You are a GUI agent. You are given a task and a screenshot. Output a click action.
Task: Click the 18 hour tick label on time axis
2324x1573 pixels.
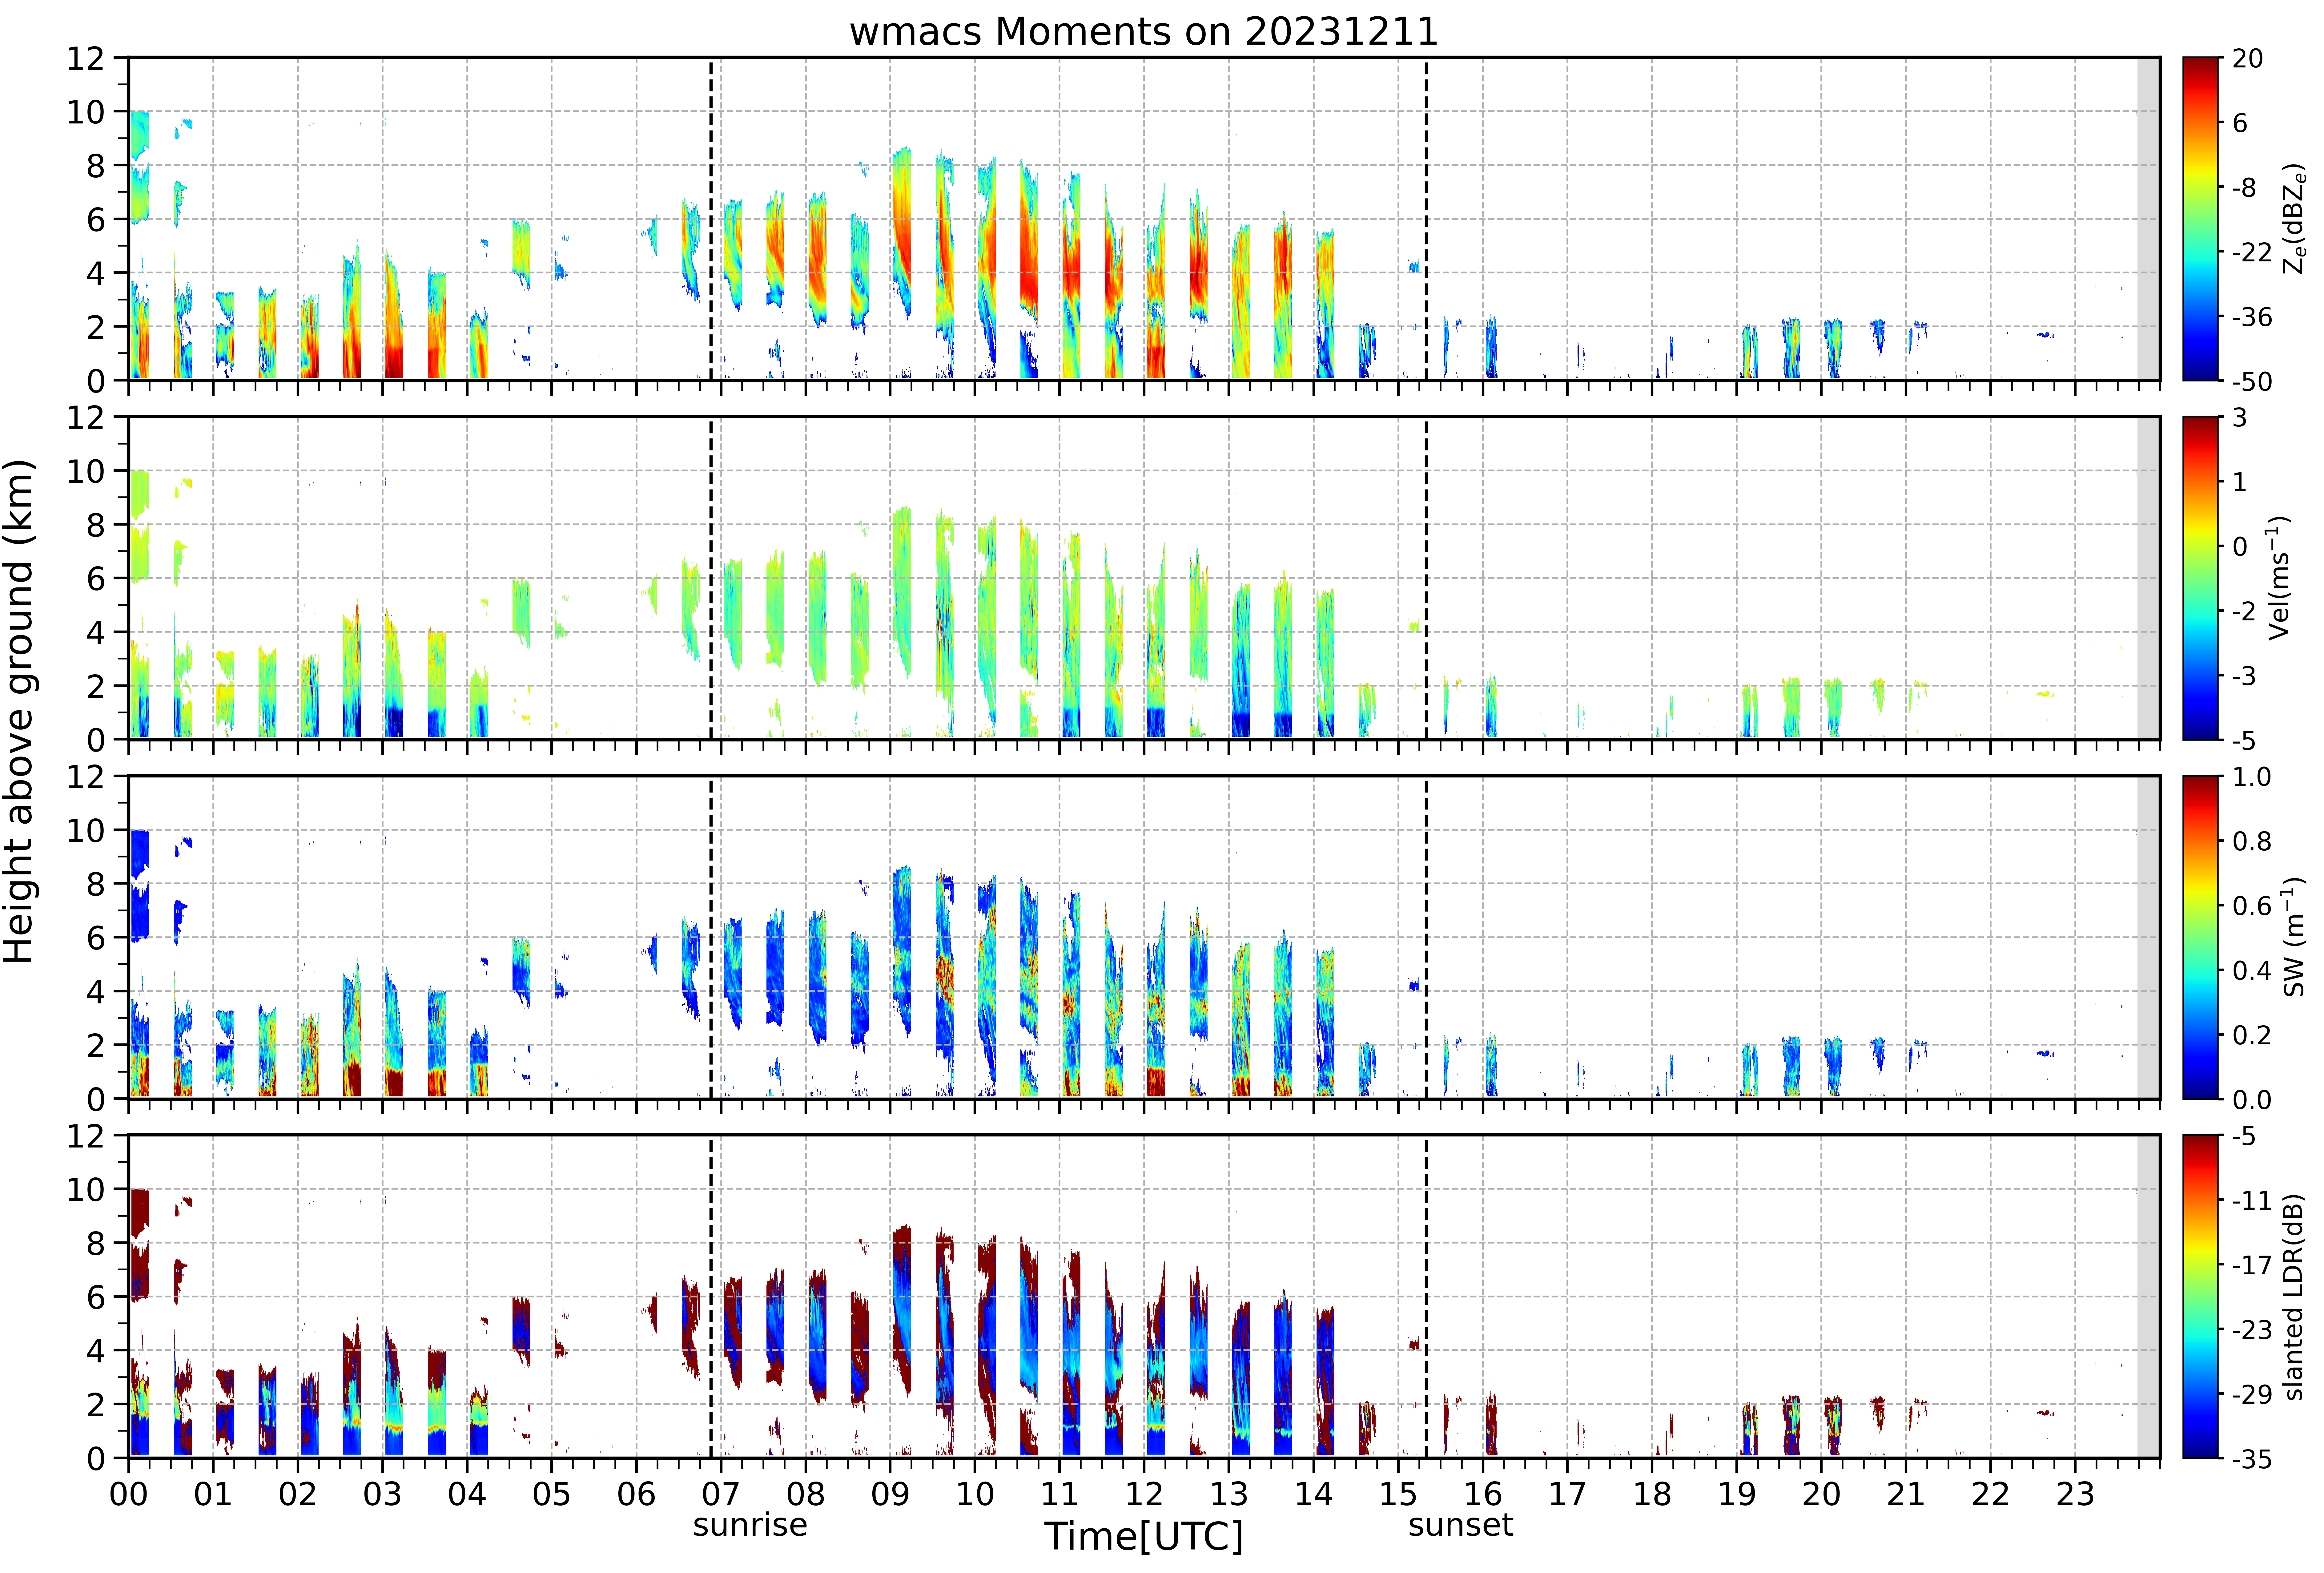(x=1652, y=1494)
